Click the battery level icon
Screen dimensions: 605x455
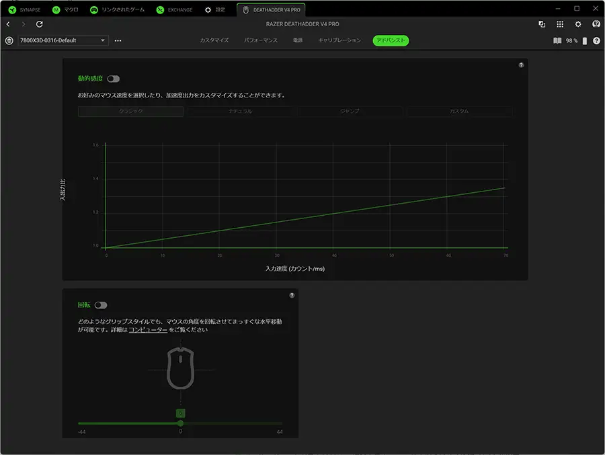[x=585, y=41]
